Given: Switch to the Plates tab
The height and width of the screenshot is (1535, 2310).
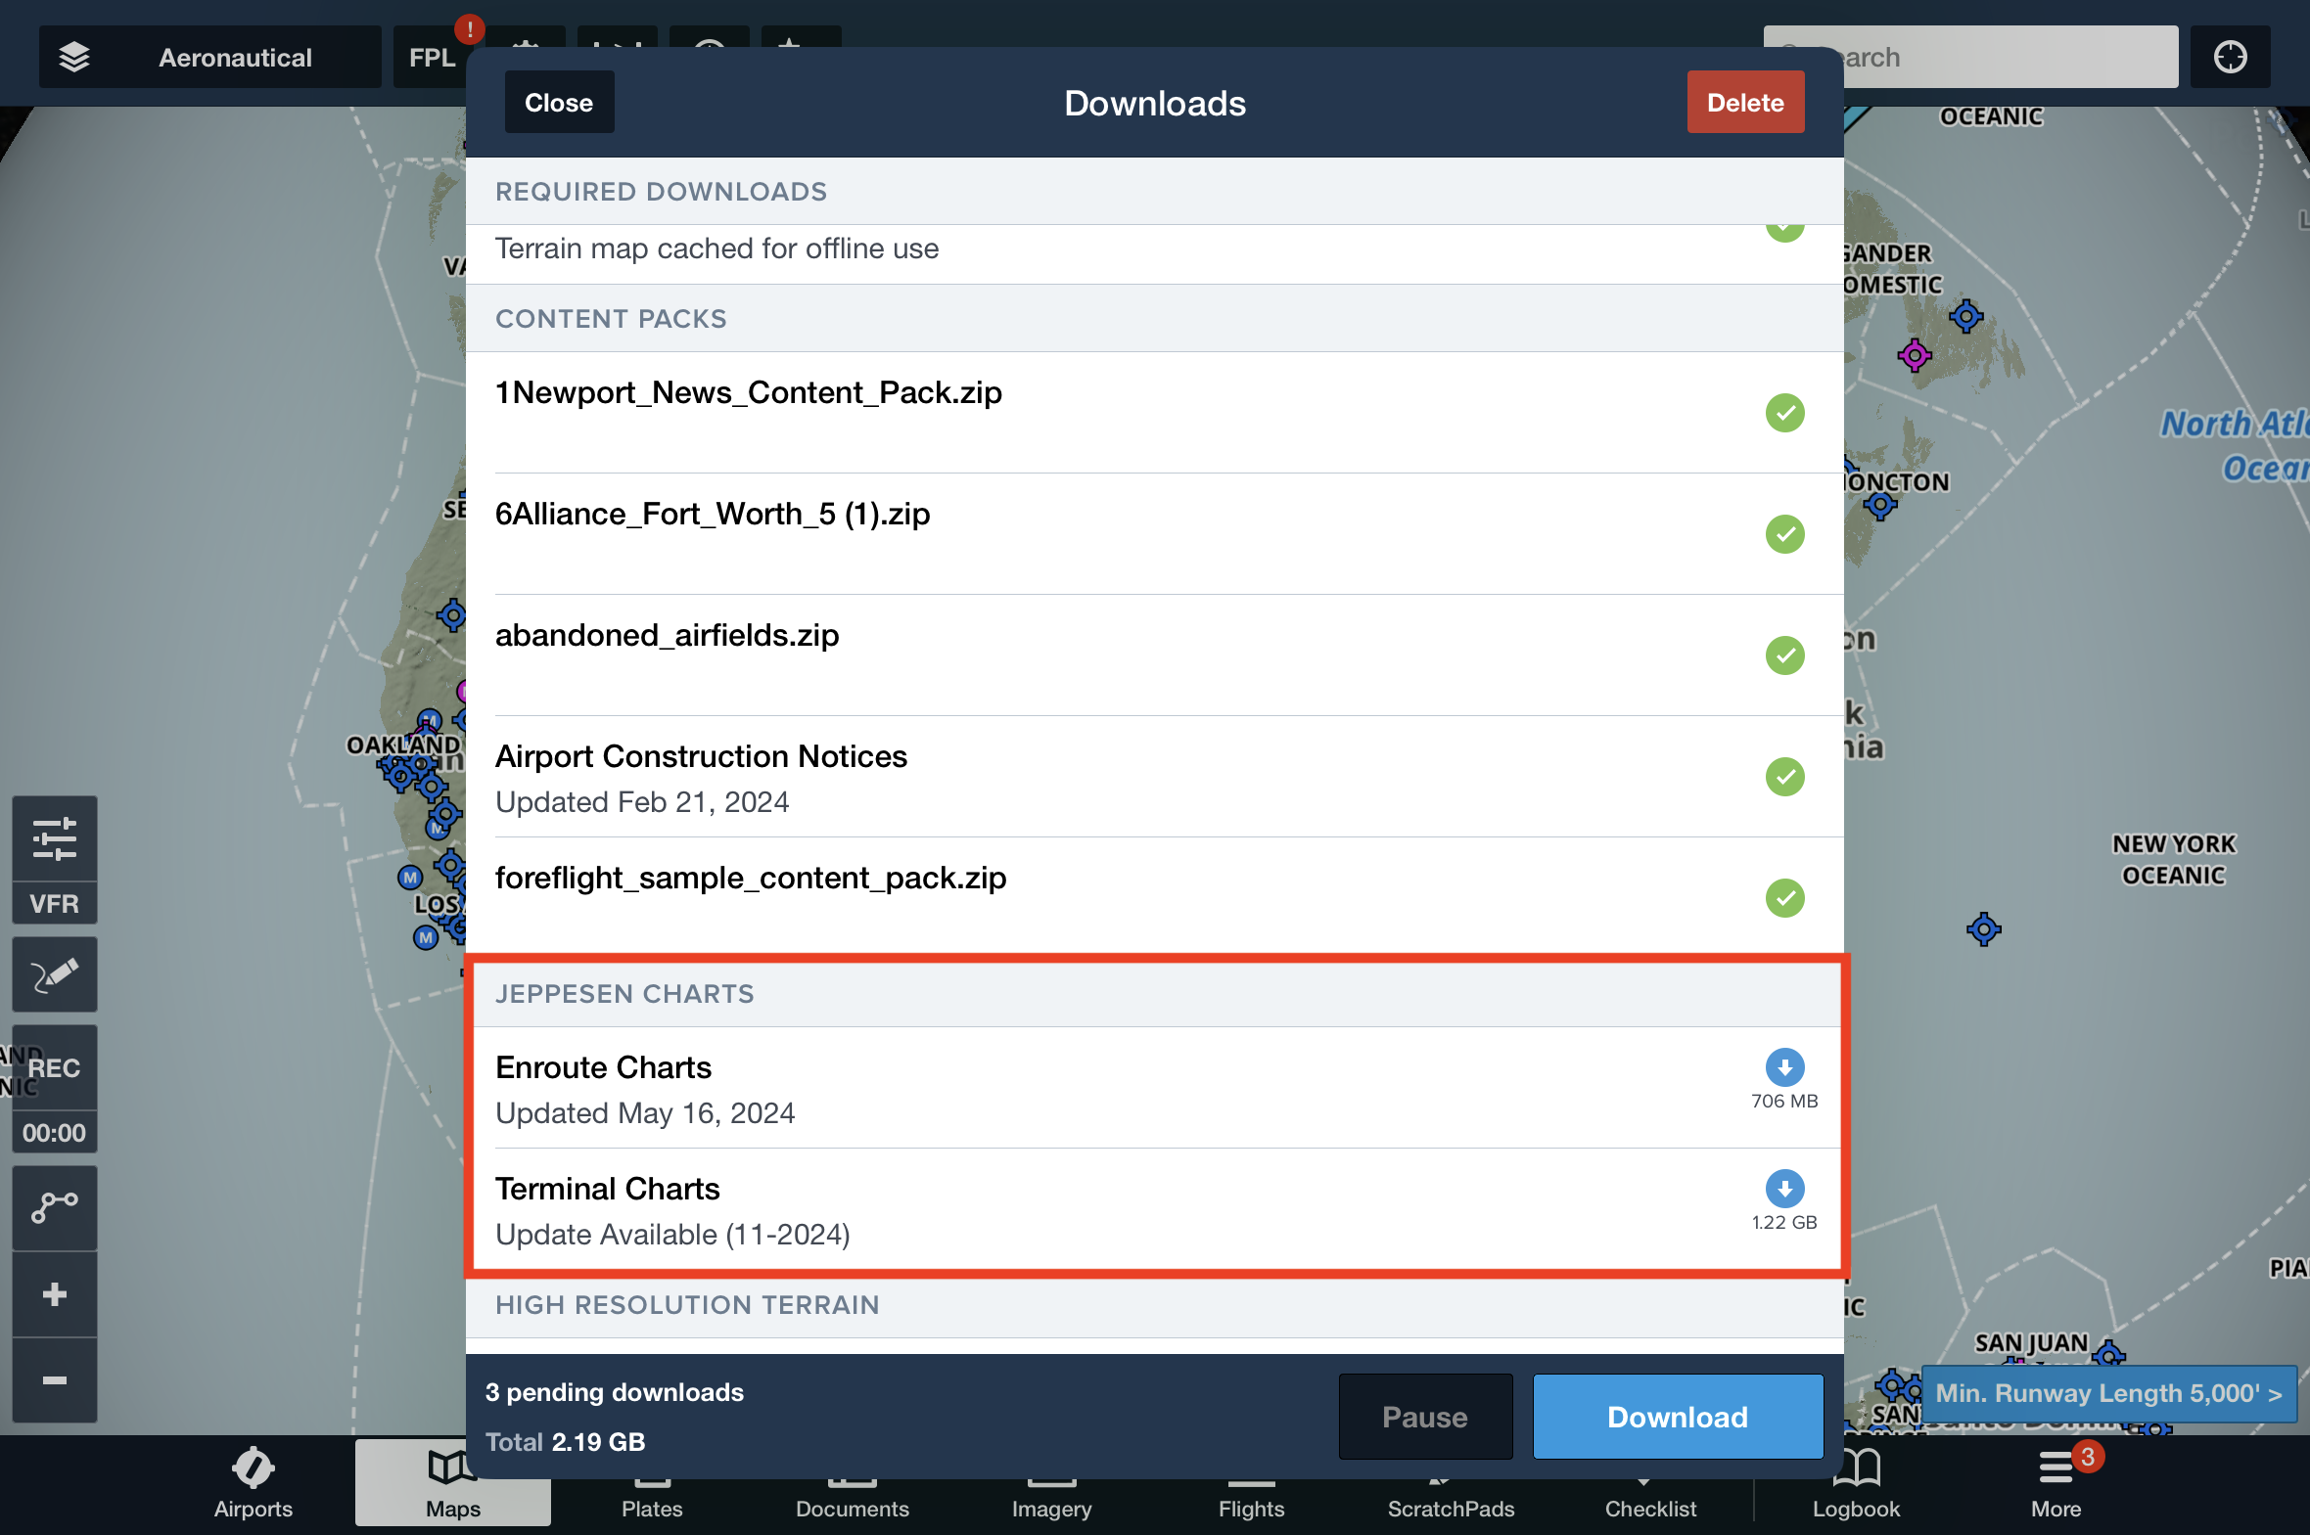Looking at the screenshot, I should coord(652,1498).
